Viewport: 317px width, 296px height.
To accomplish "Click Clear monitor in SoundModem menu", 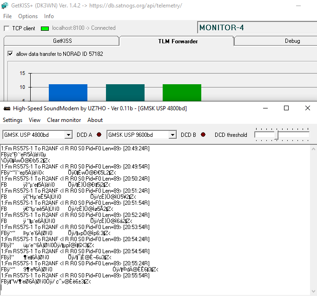I will 64,120.
